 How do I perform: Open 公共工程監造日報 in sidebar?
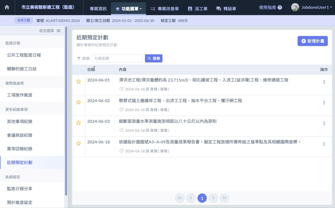(24, 55)
